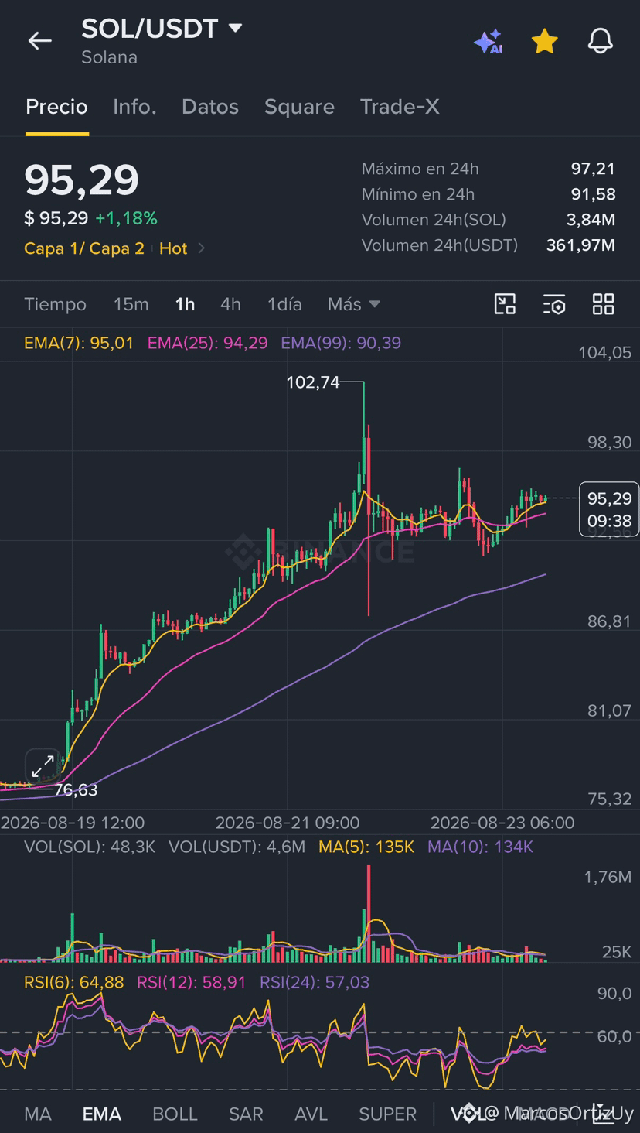The image size is (640, 1133).
Task: Open the Trade-X tab
Action: 400,107
